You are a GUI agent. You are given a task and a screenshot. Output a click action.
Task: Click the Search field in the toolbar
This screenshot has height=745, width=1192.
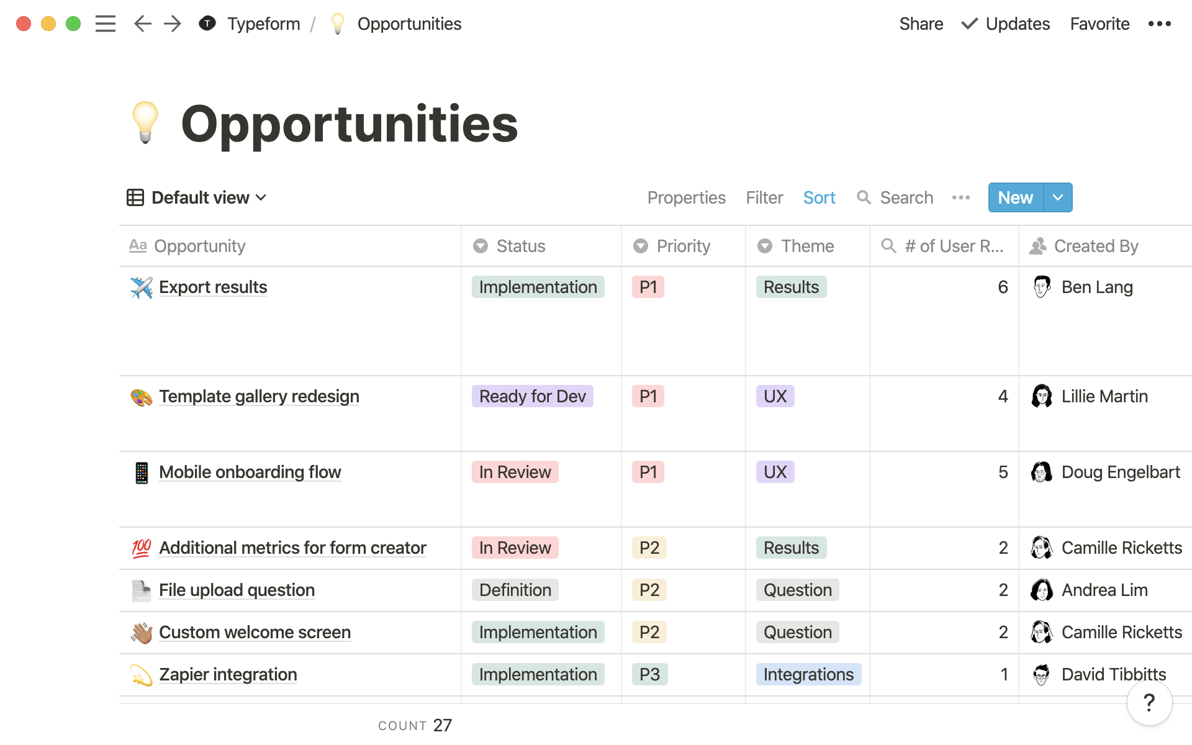tap(906, 197)
